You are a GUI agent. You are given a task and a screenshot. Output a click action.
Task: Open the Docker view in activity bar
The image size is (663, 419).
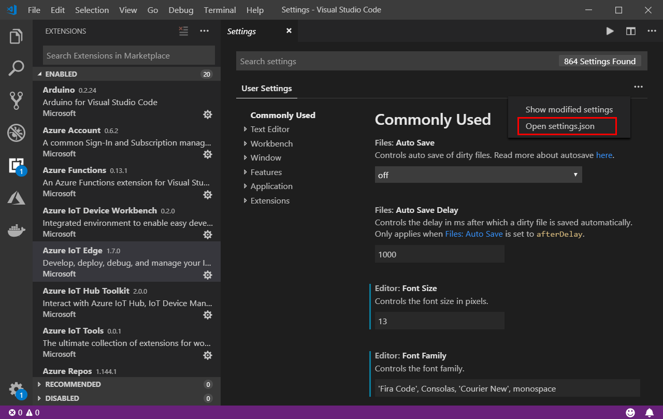coord(16,230)
